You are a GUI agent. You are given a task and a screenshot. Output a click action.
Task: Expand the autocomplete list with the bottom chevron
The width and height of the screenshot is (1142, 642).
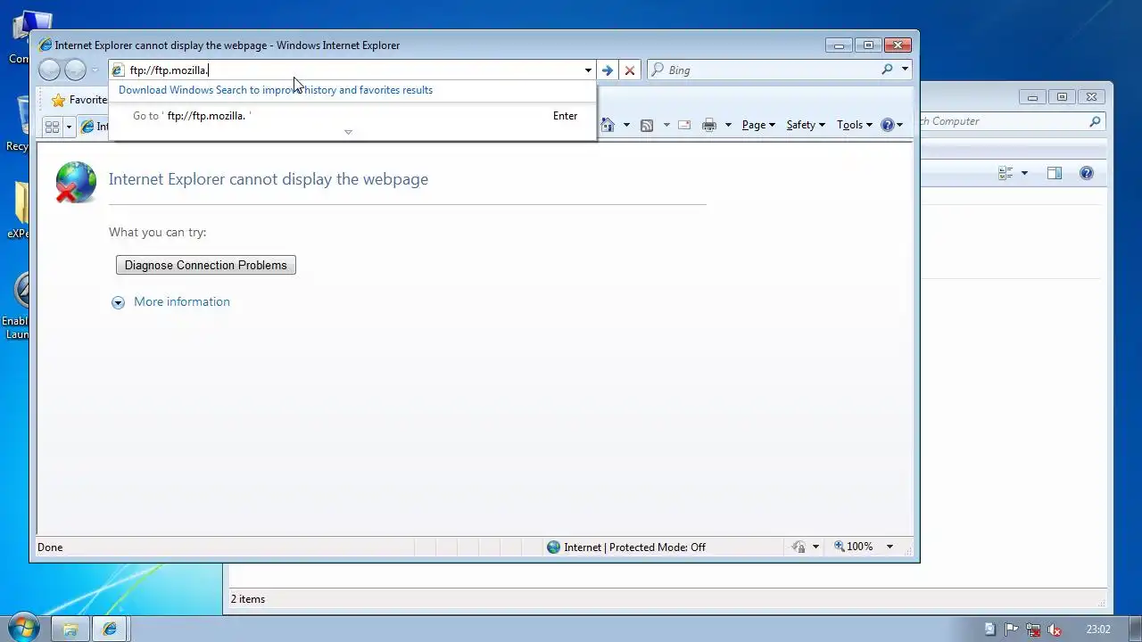348,132
